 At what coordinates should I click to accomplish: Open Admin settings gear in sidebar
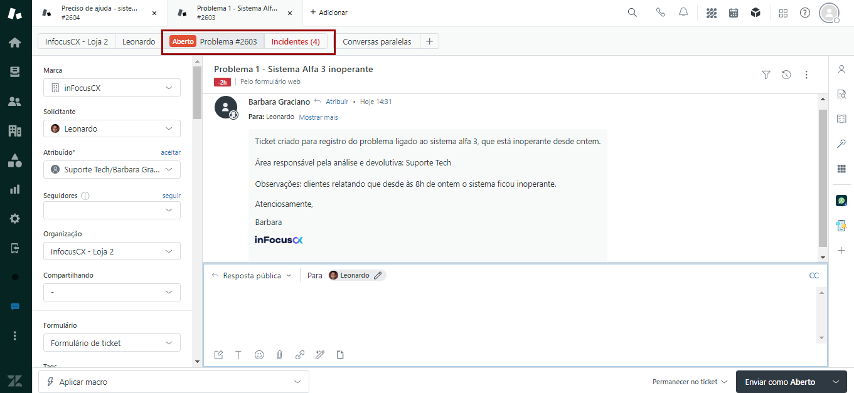tap(15, 219)
